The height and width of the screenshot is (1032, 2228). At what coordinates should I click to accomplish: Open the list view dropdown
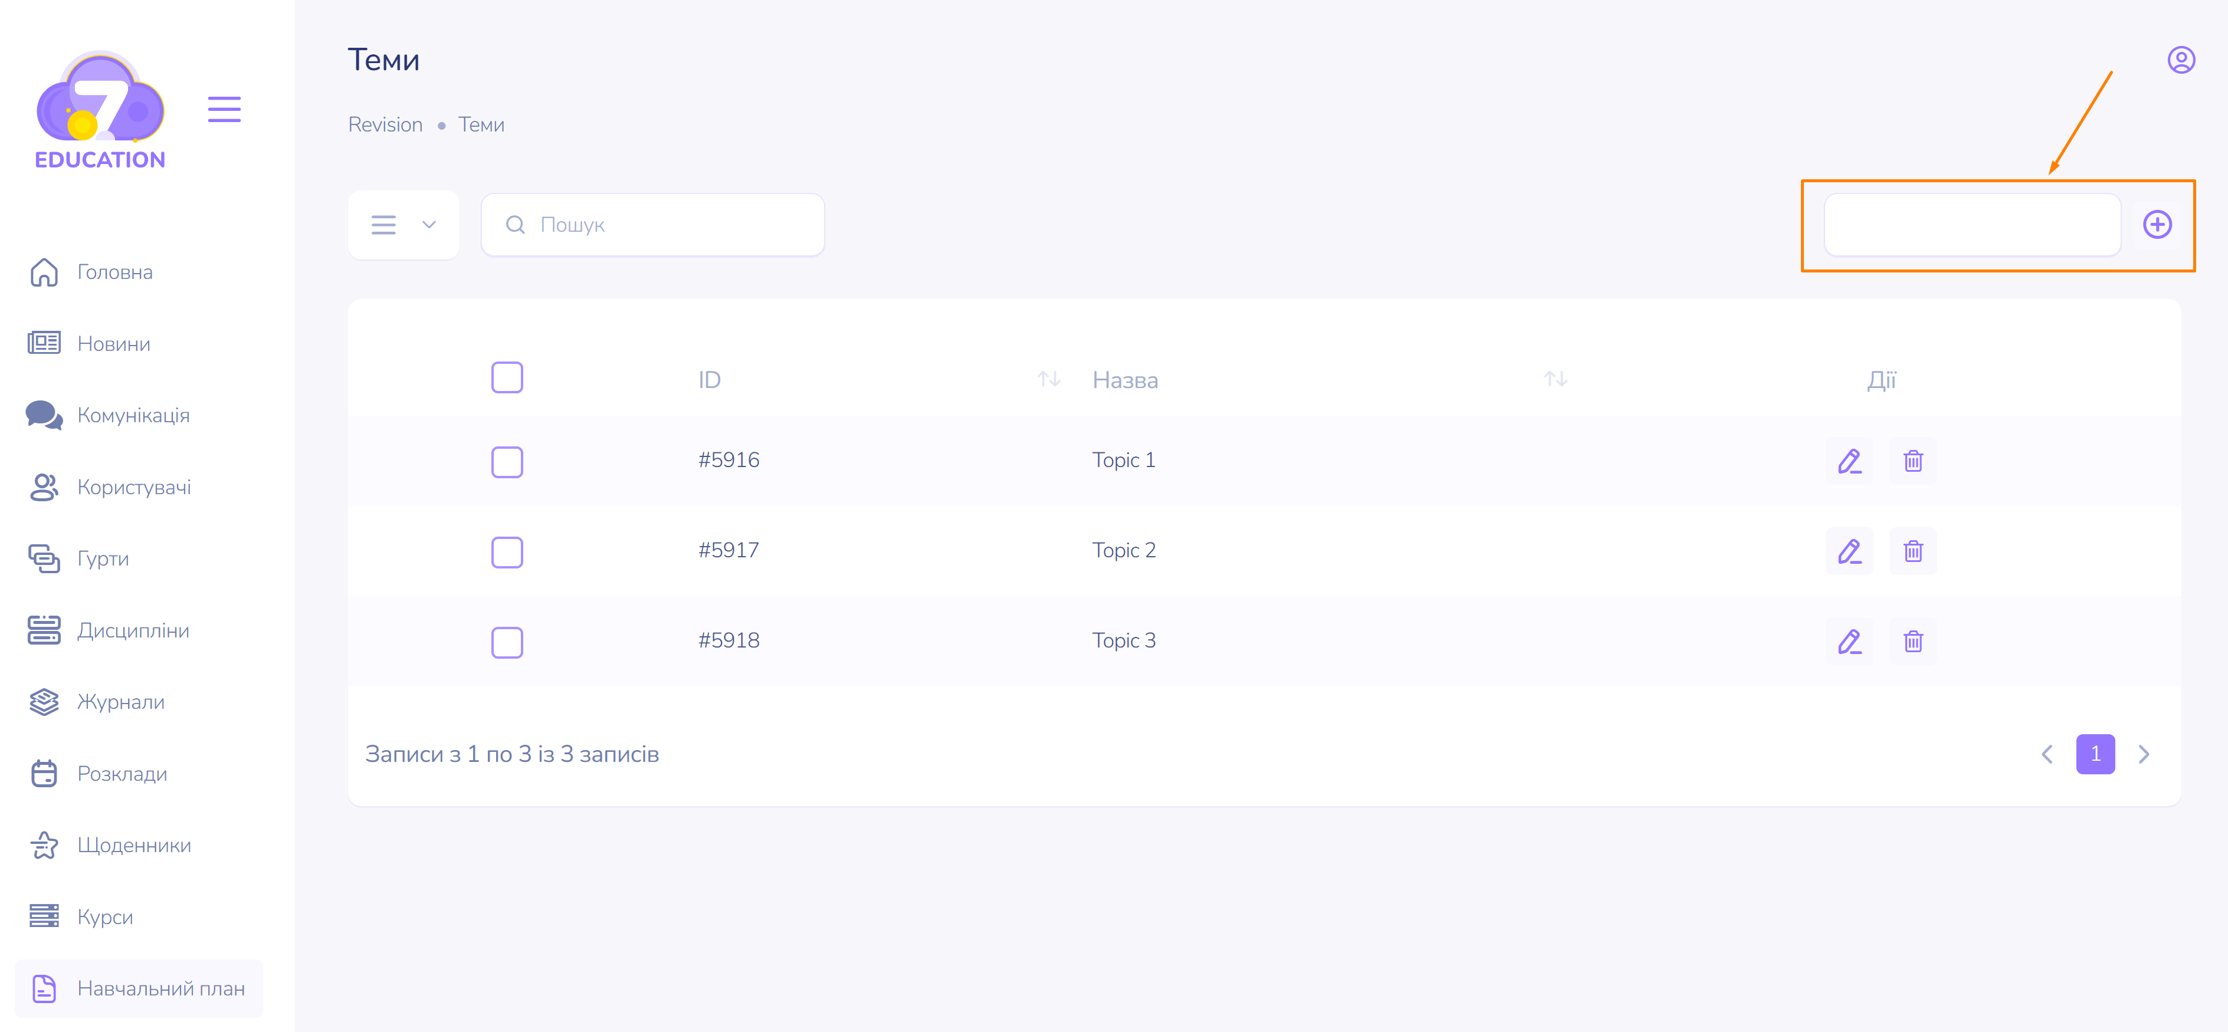pyautogui.click(x=403, y=225)
